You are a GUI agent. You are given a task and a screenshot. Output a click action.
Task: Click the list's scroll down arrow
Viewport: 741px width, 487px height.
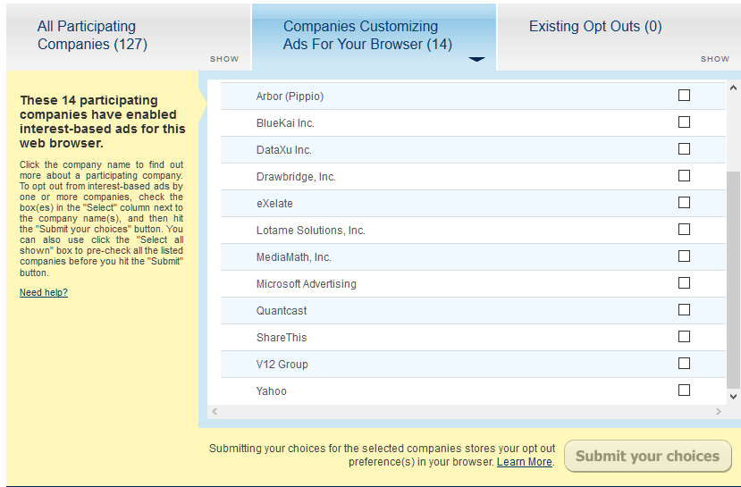coord(733,397)
